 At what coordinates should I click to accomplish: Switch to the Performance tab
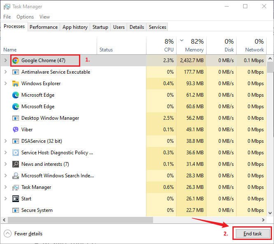(x=44, y=27)
